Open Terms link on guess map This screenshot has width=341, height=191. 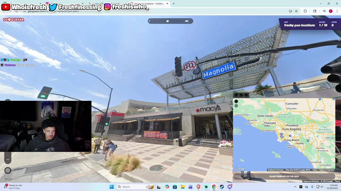coord(315,170)
